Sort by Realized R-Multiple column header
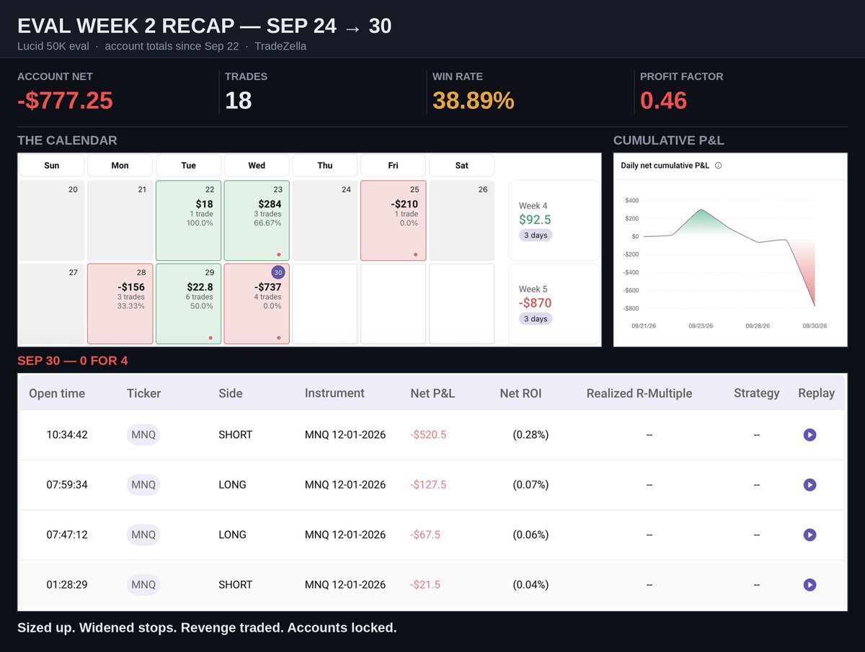 point(639,393)
